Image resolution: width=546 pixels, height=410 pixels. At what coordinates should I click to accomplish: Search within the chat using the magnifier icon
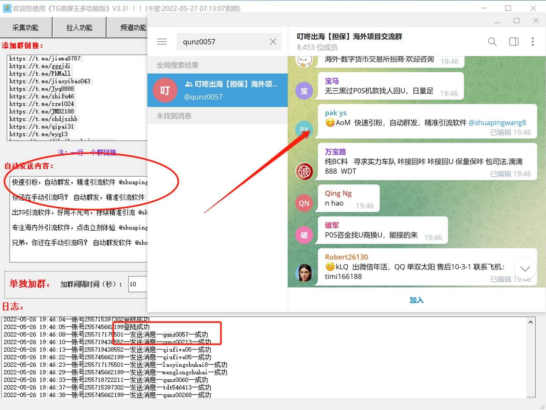(x=492, y=42)
